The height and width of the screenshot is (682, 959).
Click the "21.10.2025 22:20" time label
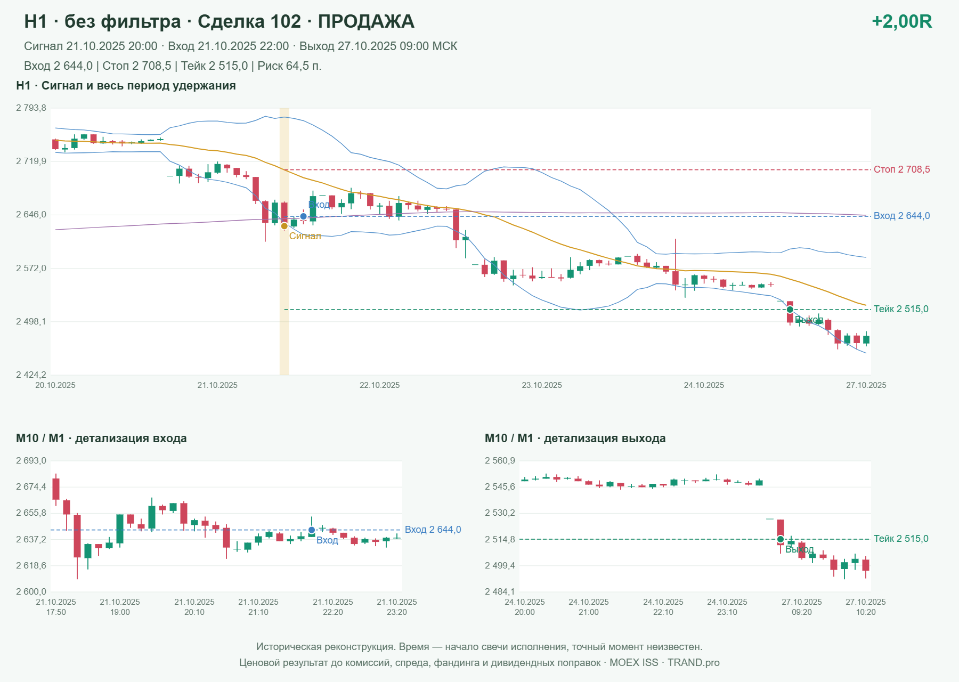(x=333, y=607)
